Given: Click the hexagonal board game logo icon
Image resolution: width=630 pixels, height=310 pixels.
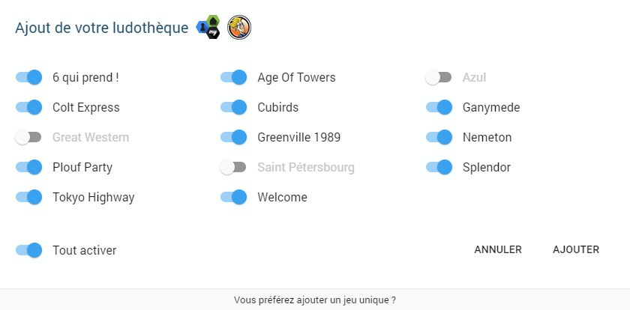Looking at the screenshot, I should point(208,27).
